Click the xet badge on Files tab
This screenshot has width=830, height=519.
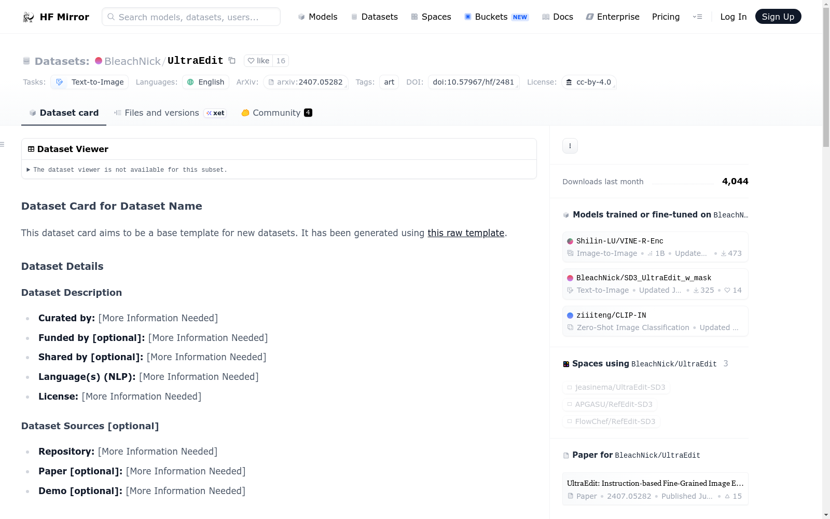pyautogui.click(x=215, y=113)
